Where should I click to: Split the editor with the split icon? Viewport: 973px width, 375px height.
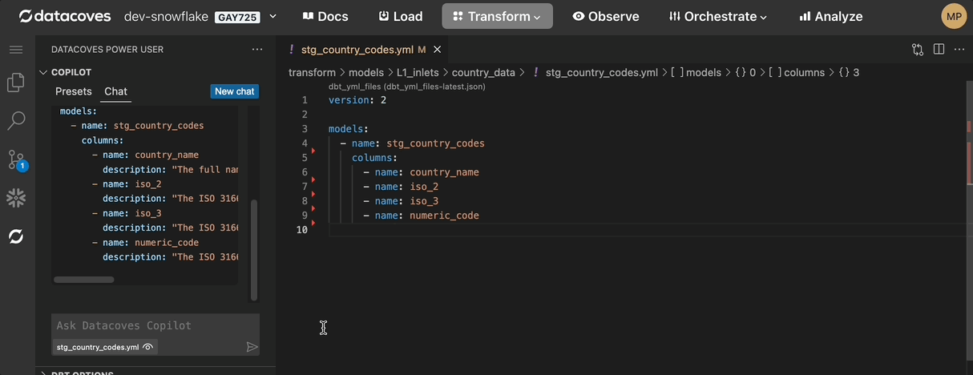(x=939, y=50)
